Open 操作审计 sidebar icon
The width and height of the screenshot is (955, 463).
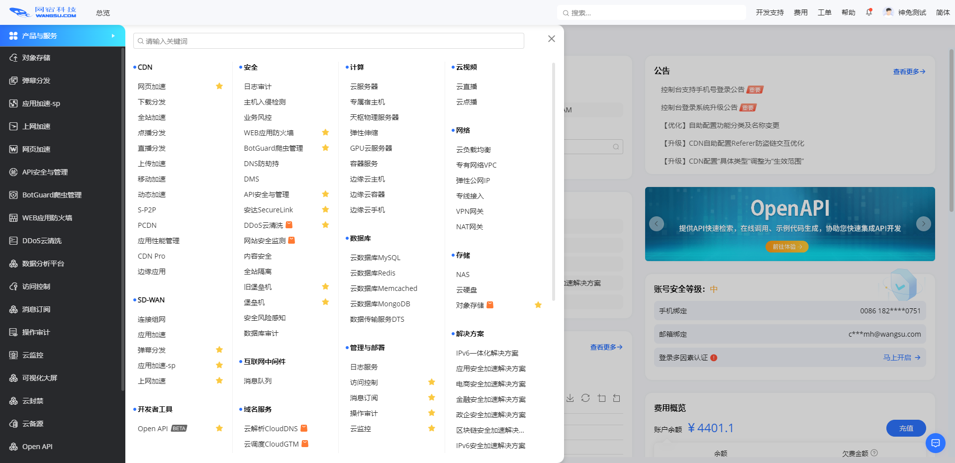[13, 332]
